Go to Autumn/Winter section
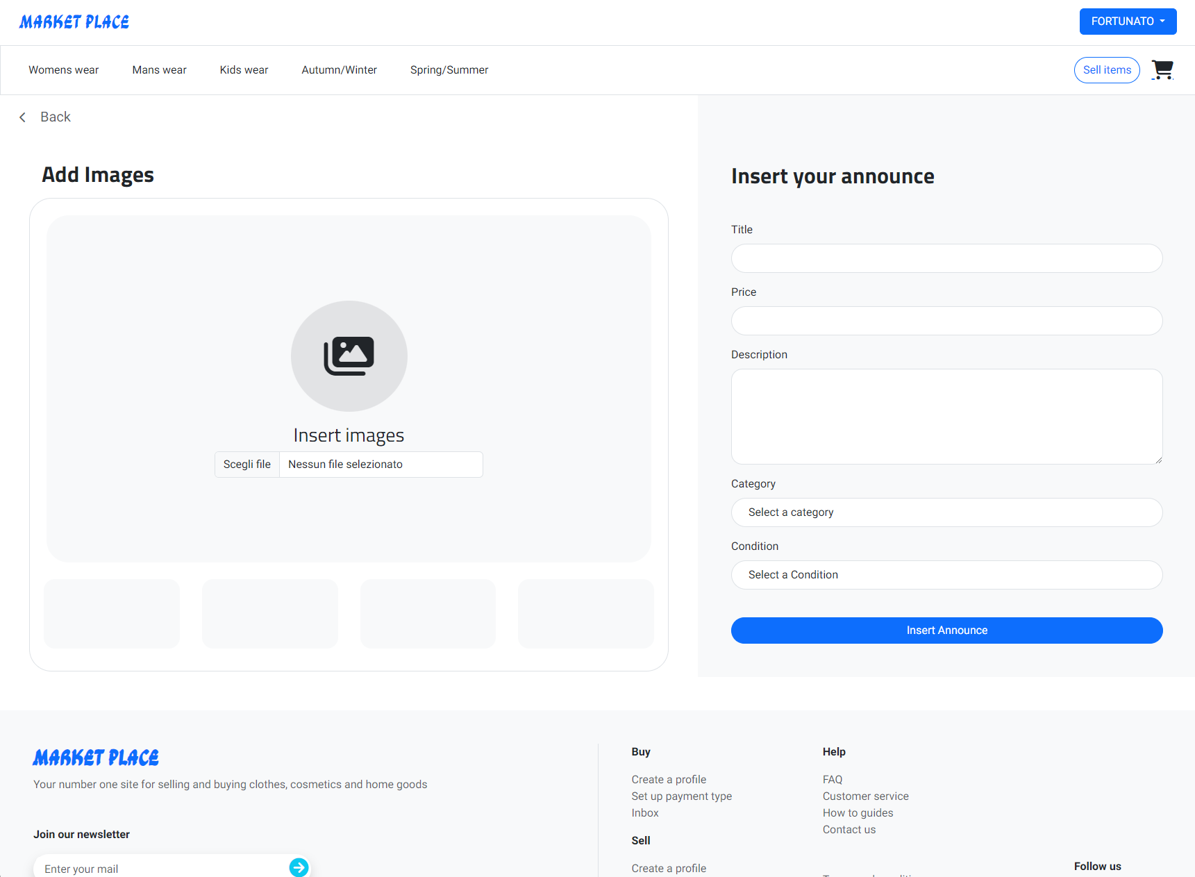Viewport: 1195px width, 877px height. tap(339, 70)
